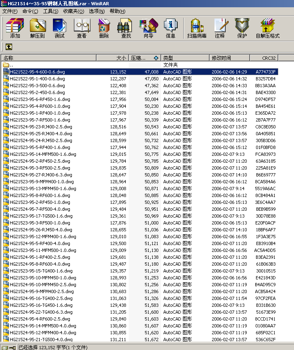
Task: Click the 删除 (Delete) toolbar icon
Action: point(104,28)
